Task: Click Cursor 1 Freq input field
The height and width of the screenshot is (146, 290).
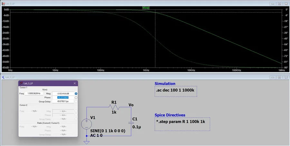Action: (x=34, y=94)
